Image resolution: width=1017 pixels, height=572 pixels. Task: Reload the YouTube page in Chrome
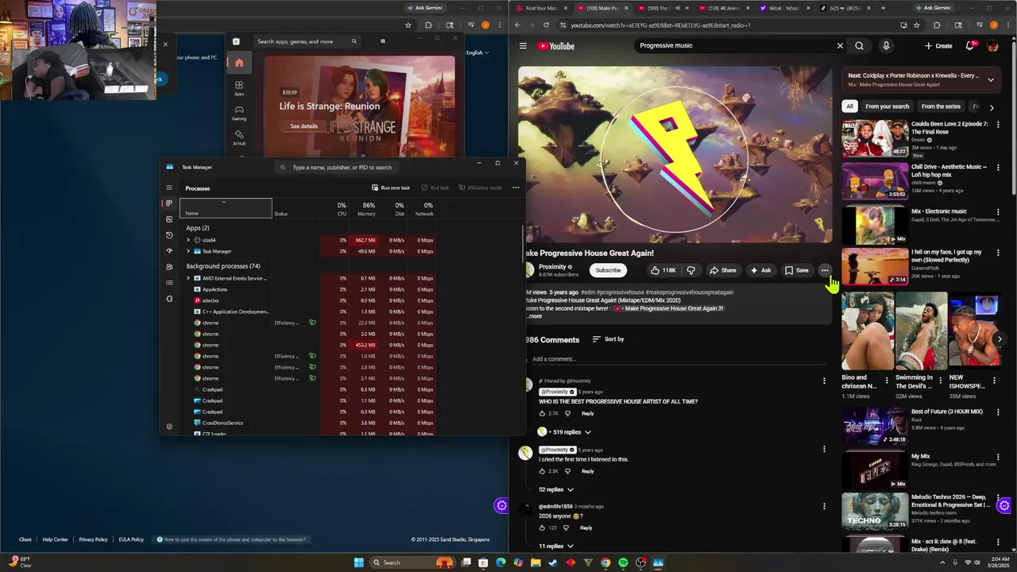tap(546, 25)
